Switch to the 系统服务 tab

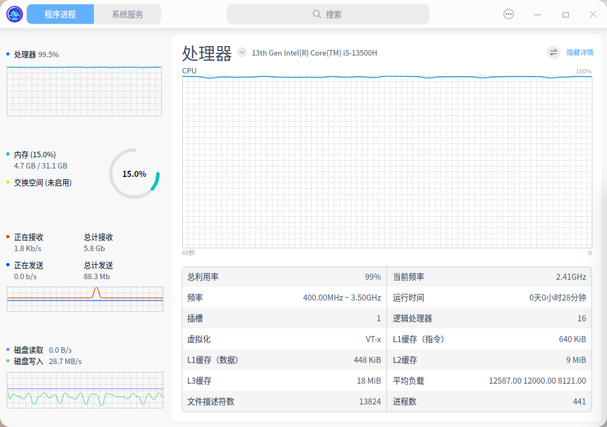128,13
